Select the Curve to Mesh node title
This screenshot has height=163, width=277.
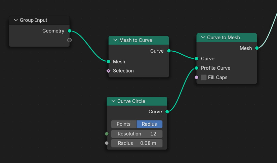click(x=224, y=37)
